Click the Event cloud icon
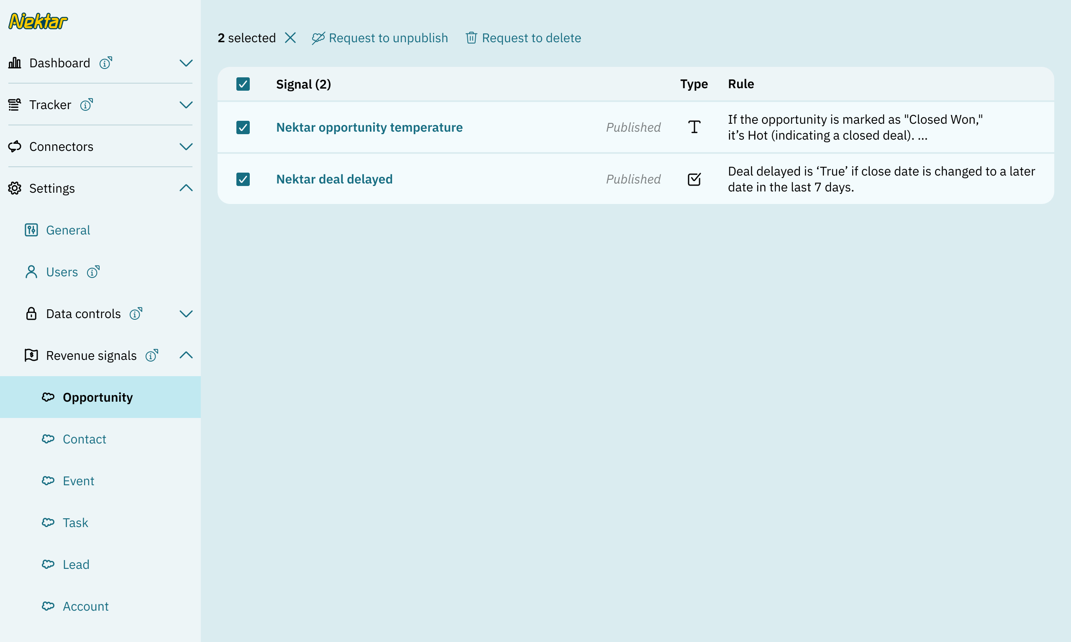The image size is (1071, 642). point(48,481)
